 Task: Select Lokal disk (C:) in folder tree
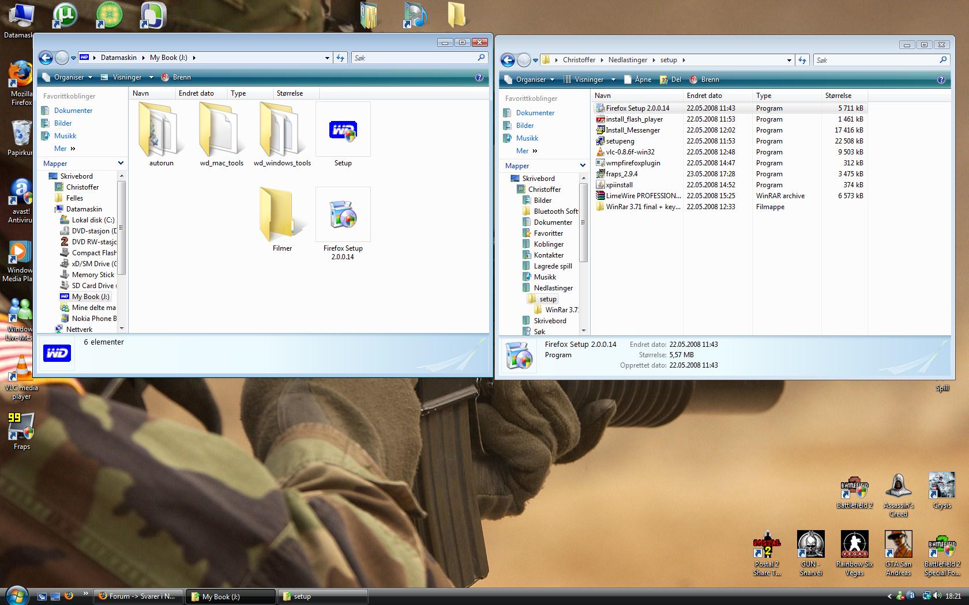point(88,220)
